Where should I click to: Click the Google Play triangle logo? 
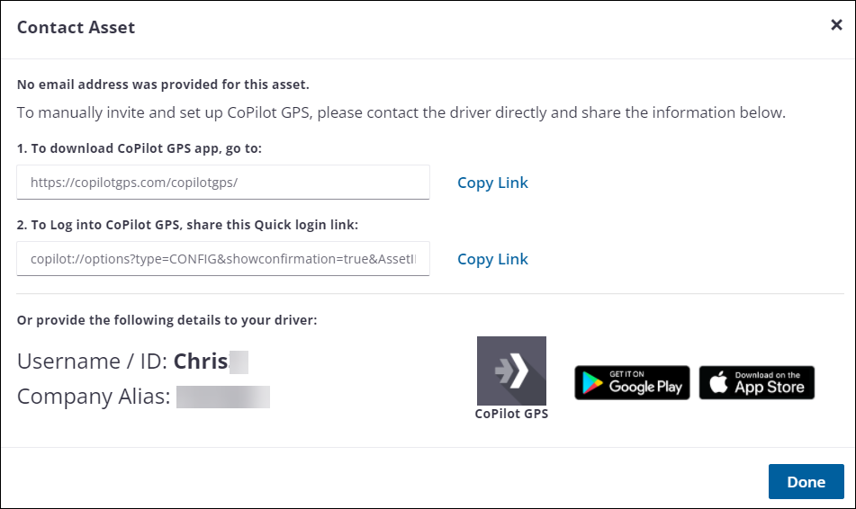[x=592, y=383]
